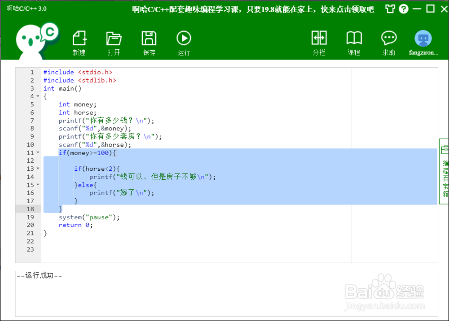Viewport: 449px width, 321px height.
Task: Click the "int main()" line
Action: click(62, 88)
